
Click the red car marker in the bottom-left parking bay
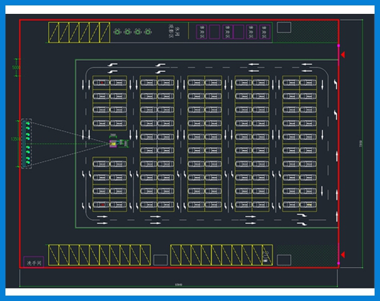tap(102, 205)
